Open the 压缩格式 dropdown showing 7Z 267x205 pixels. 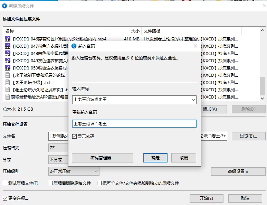(x=58, y=148)
